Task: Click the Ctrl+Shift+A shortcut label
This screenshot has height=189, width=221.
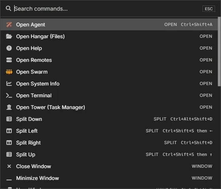Action: 197,24
